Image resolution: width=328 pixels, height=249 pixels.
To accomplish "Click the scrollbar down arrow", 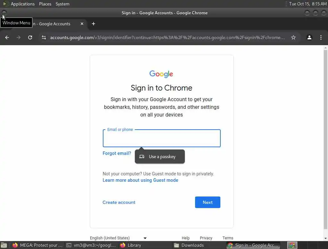I will pos(325,238).
